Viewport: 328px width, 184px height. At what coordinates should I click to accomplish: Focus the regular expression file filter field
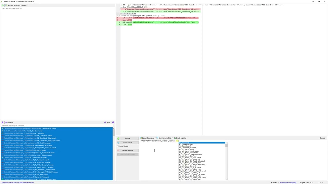click(x=56, y=126)
